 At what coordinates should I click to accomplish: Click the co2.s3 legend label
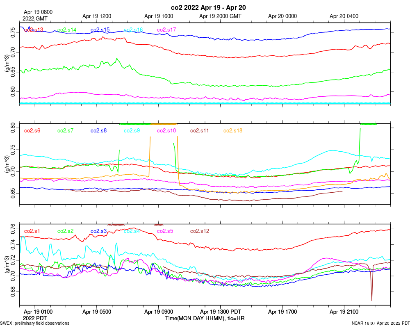[98, 231]
